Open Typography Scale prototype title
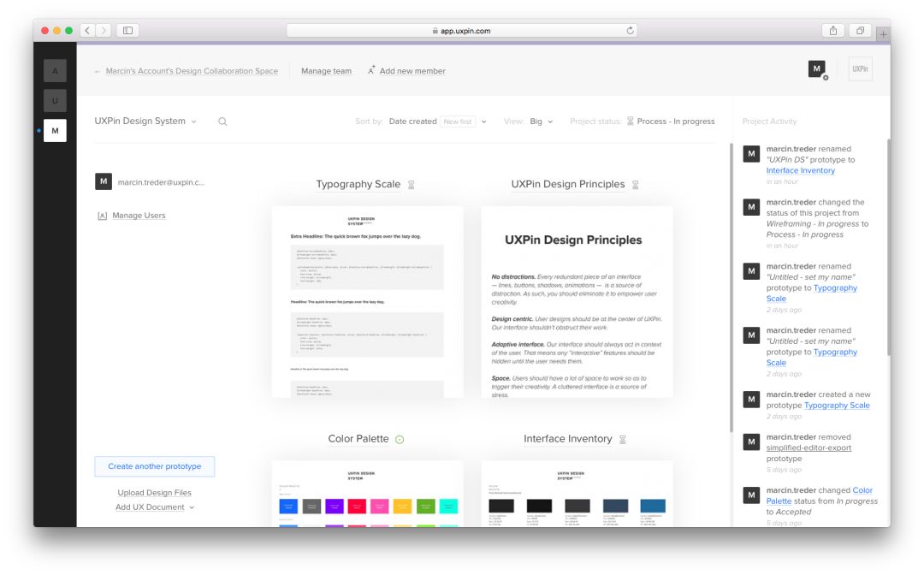This screenshot has width=924, height=575. tap(358, 185)
